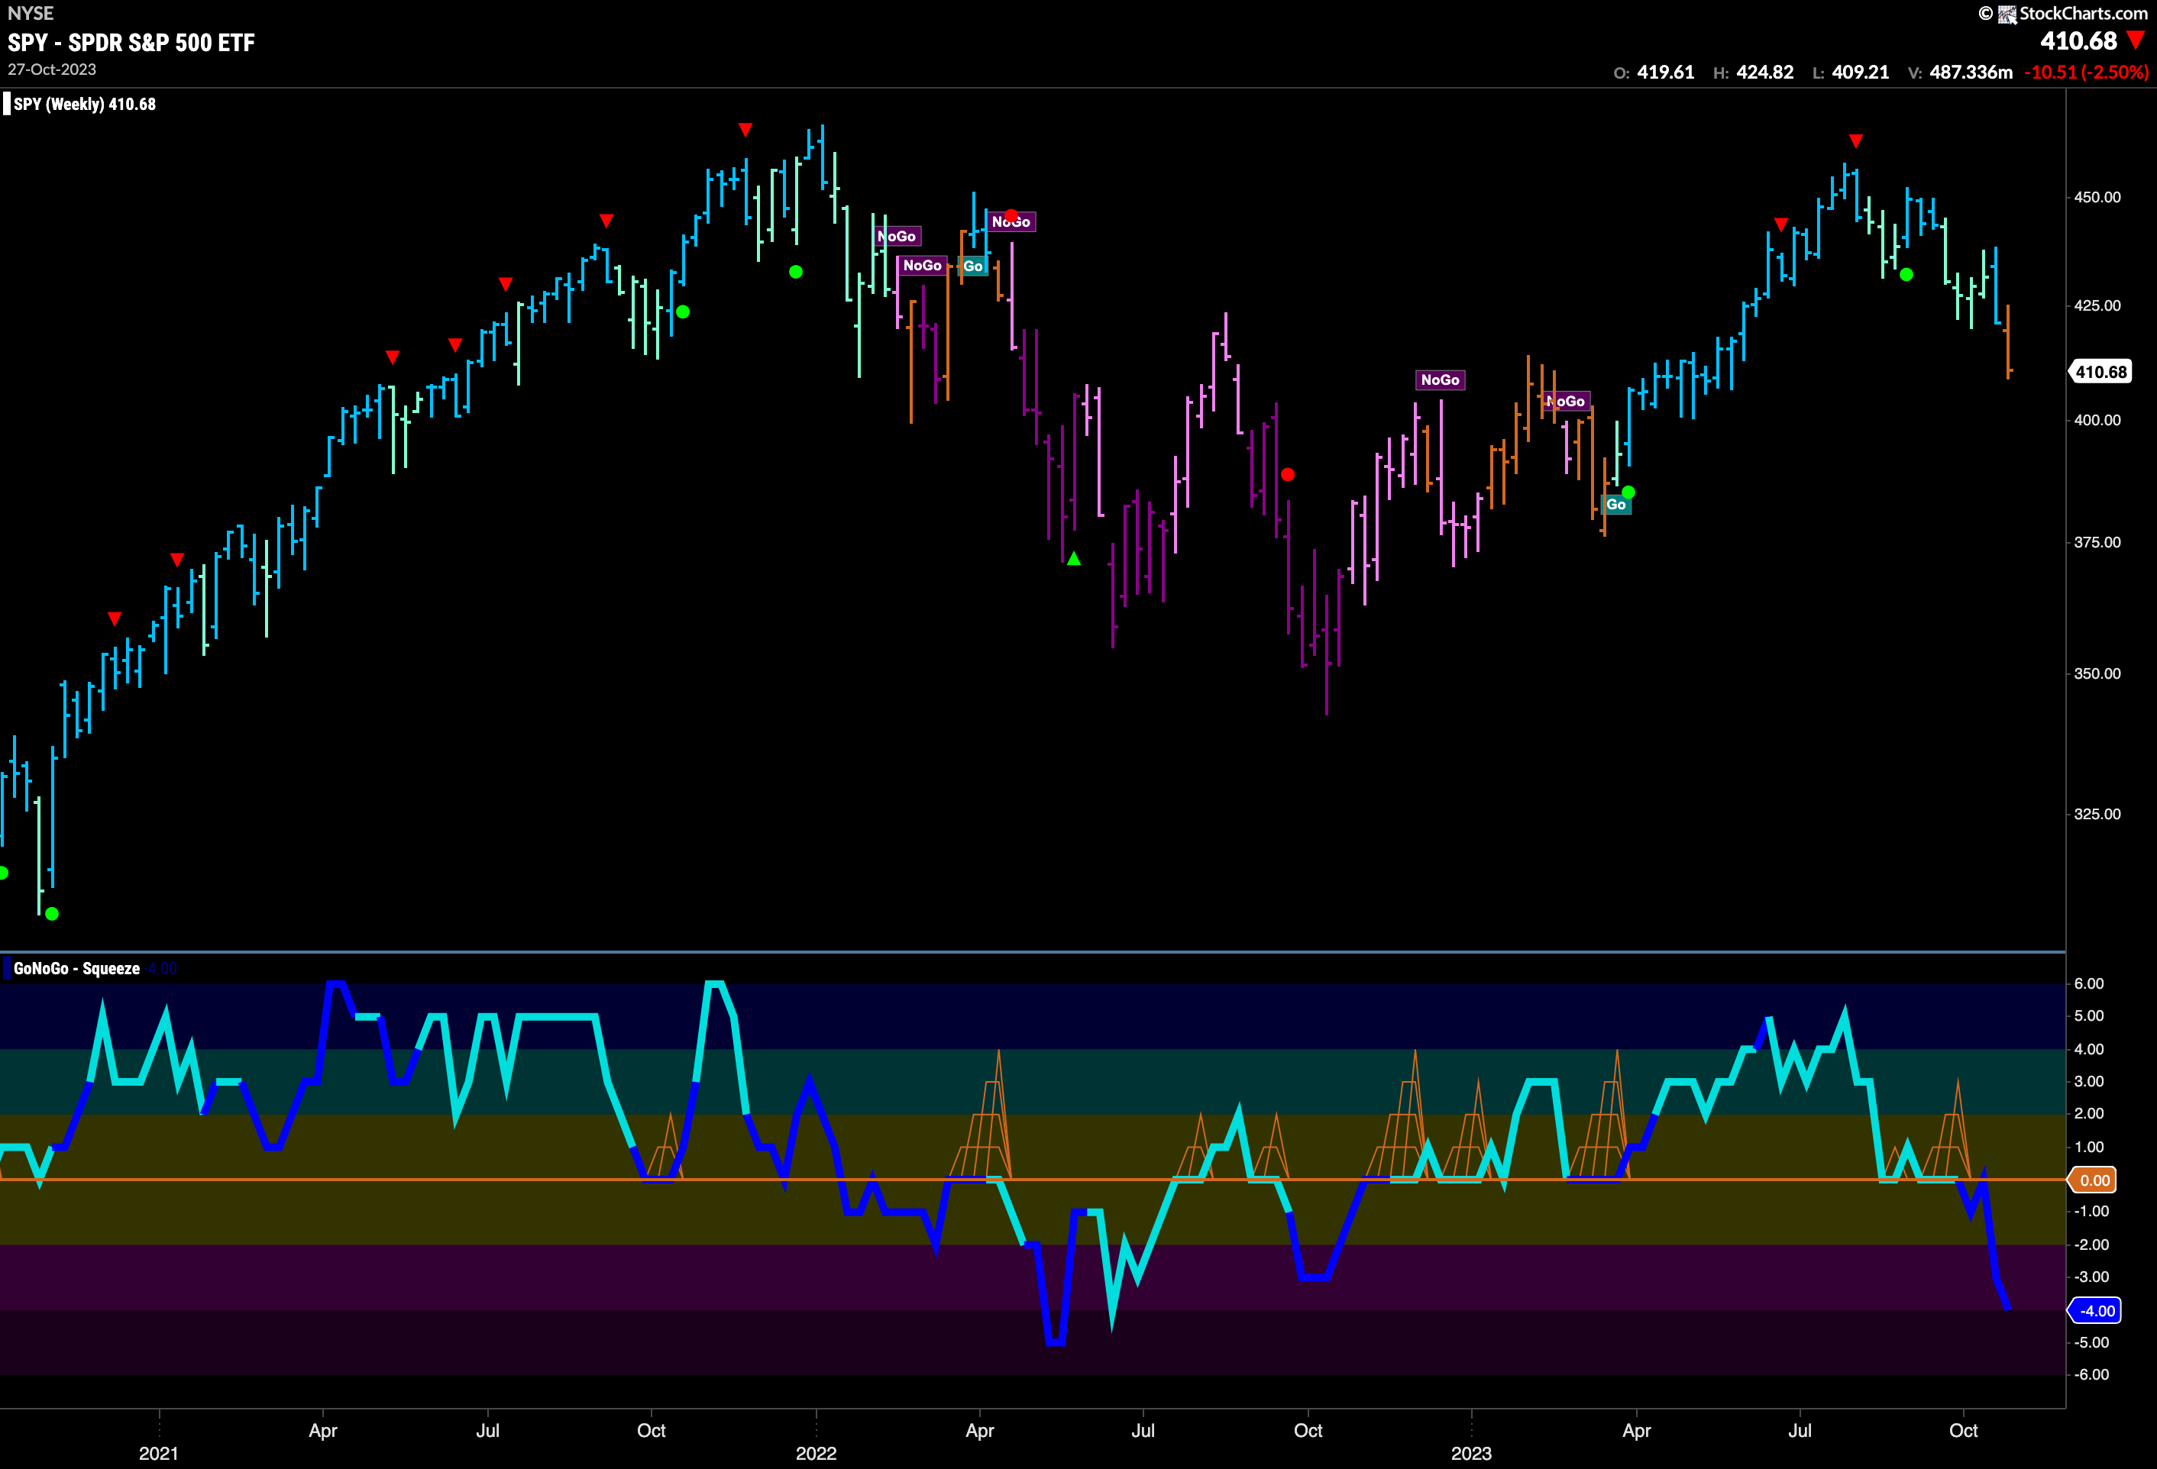Image resolution: width=2157 pixels, height=1469 pixels.
Task: Click the green dot near December 2021
Action: pos(795,272)
